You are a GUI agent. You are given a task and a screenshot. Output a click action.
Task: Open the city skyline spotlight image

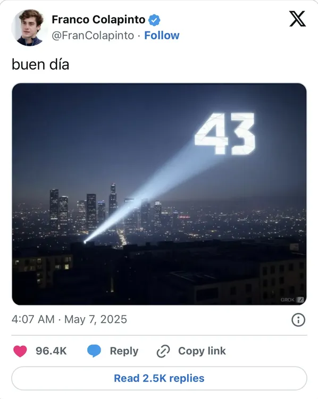[x=159, y=194]
